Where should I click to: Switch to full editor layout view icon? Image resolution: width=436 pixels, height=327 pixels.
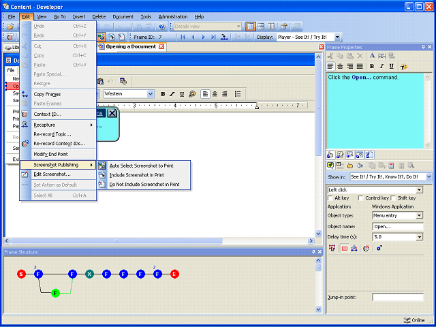pos(251,27)
